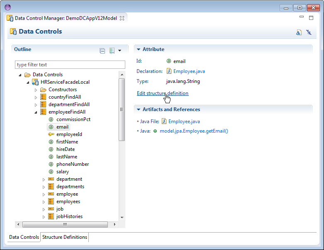Click the employees collection icon
324x250 pixels.
point(51,201)
